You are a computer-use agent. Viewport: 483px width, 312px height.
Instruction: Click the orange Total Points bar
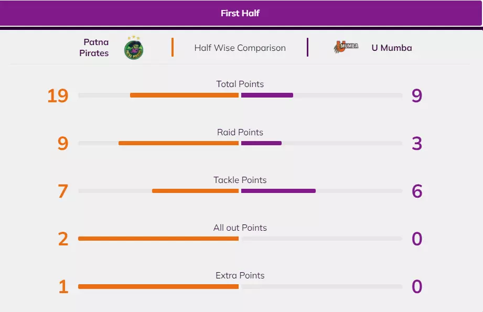point(184,95)
